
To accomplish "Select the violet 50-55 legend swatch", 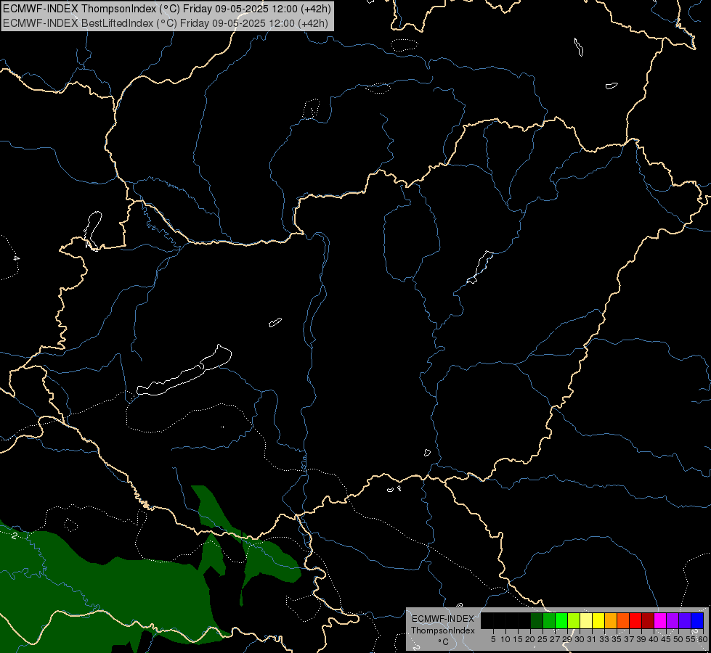I will coord(684,620).
